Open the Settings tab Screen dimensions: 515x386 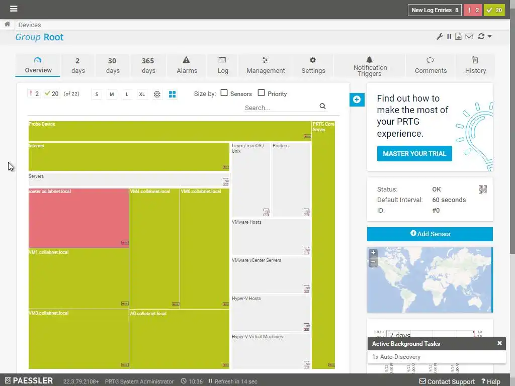coord(313,66)
